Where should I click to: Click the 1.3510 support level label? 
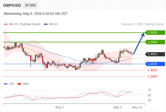pos(152,70)
